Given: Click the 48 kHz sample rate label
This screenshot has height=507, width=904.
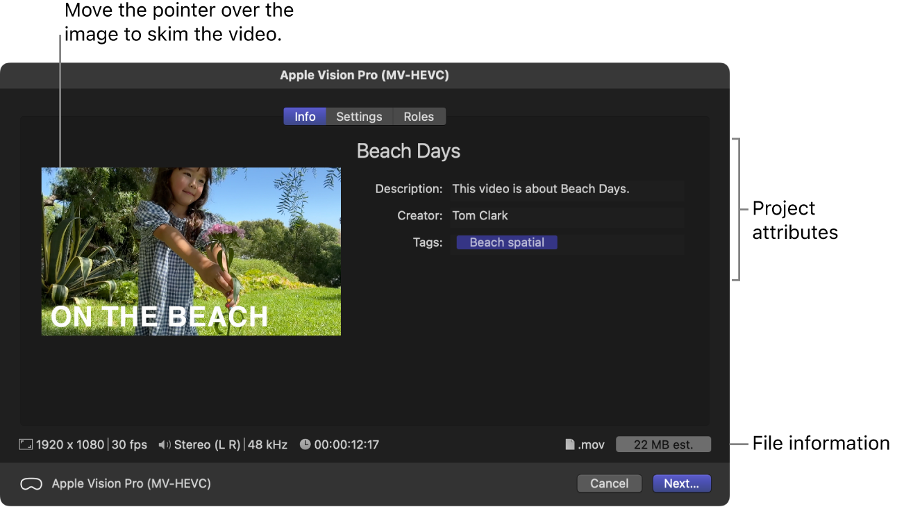Looking at the screenshot, I should tap(267, 444).
